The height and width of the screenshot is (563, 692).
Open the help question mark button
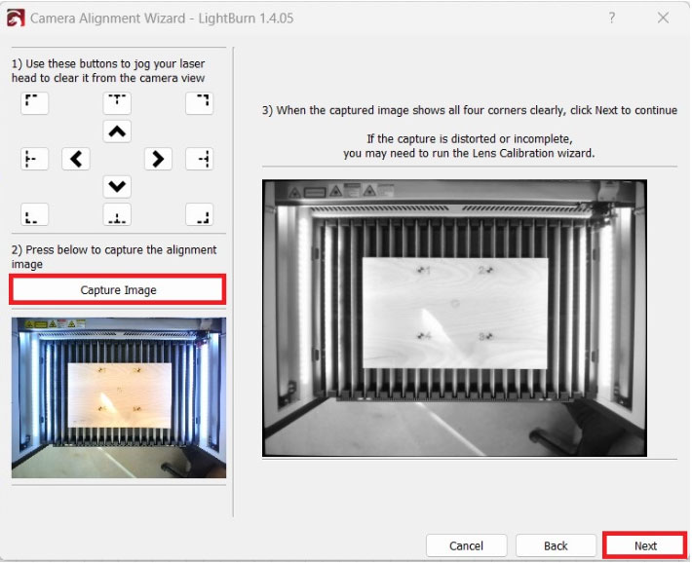point(612,19)
